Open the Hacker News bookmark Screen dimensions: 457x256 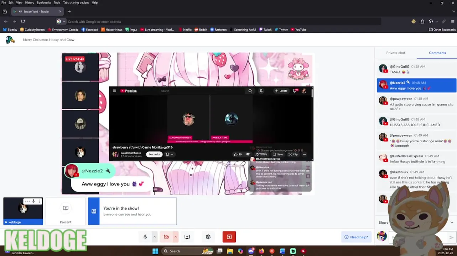(x=111, y=30)
